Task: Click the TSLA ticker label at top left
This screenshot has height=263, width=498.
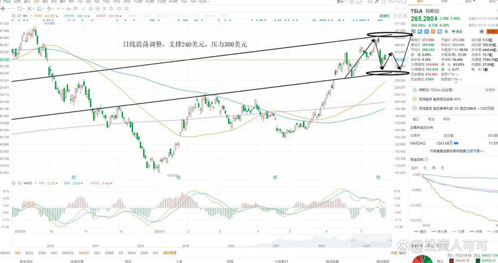Action: [6, 2]
